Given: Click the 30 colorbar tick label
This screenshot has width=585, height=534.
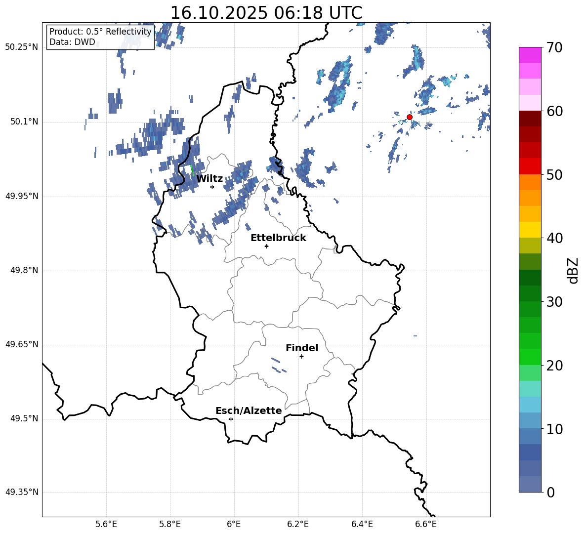Looking at the screenshot, I should pos(554,302).
